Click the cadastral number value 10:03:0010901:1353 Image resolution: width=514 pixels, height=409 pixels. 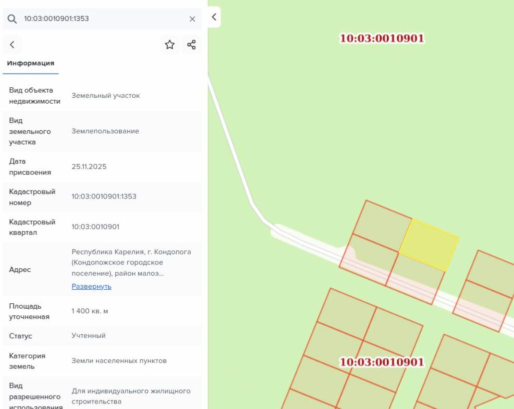104,197
